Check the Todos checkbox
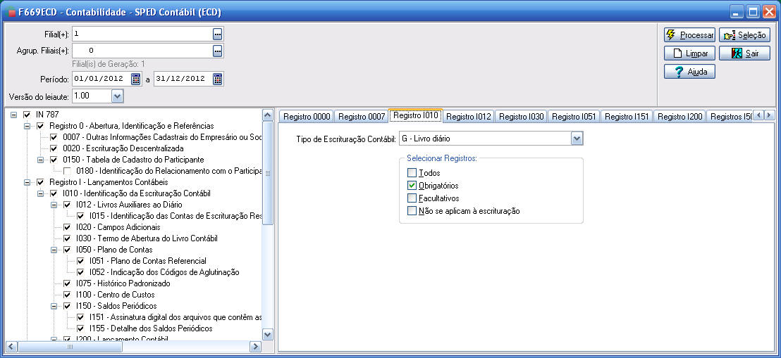781x358 pixels. coord(412,172)
